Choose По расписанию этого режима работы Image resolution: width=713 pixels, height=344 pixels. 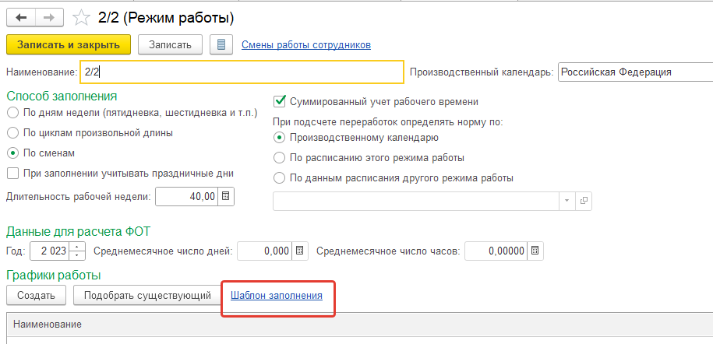279,158
